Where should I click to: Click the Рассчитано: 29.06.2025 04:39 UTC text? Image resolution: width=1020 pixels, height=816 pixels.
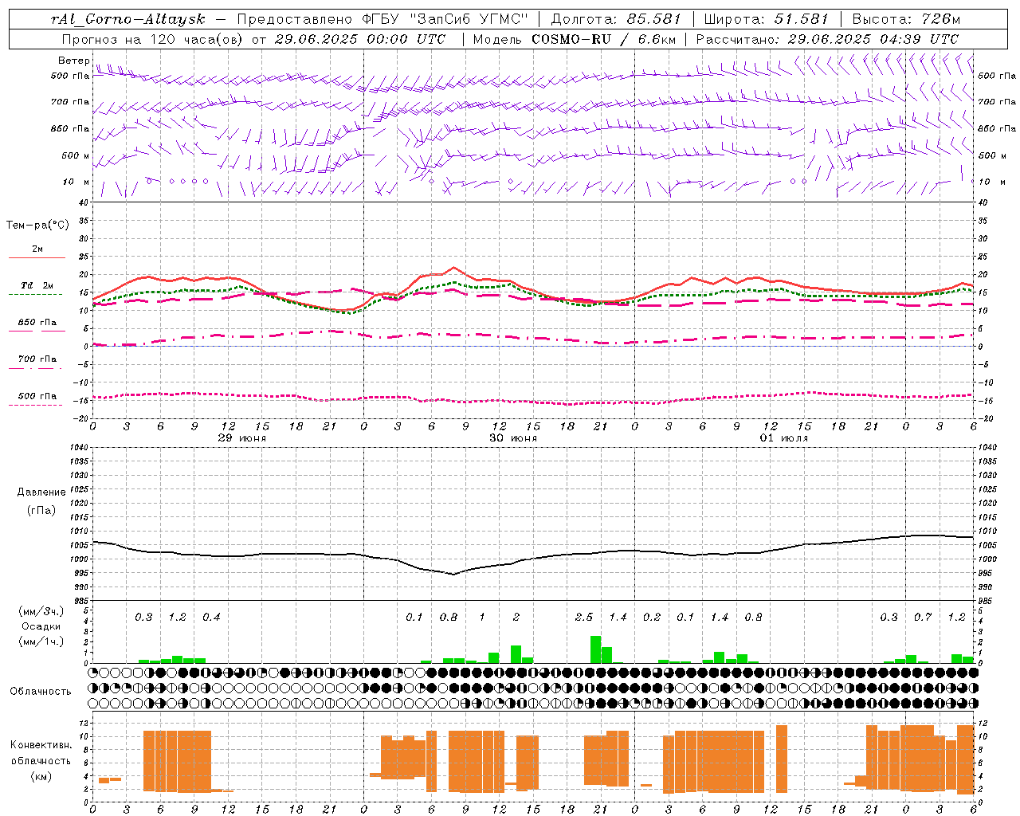828,39
